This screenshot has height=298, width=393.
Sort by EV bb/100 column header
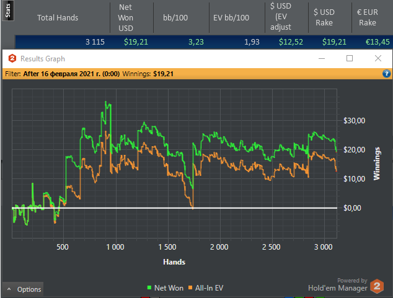pos(231,17)
